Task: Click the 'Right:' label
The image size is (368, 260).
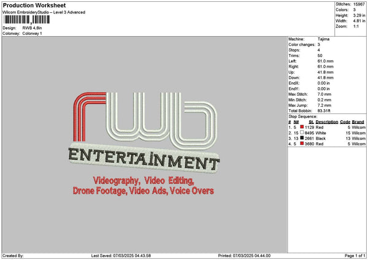Action: coord(294,67)
